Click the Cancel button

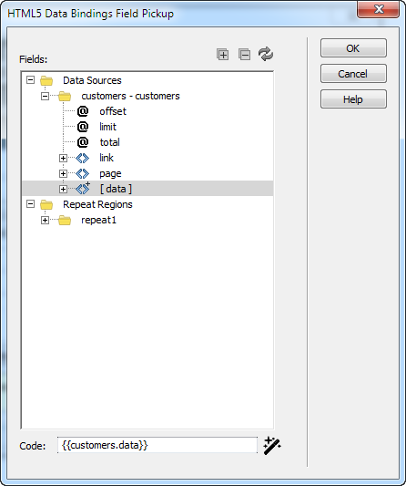[x=353, y=74]
